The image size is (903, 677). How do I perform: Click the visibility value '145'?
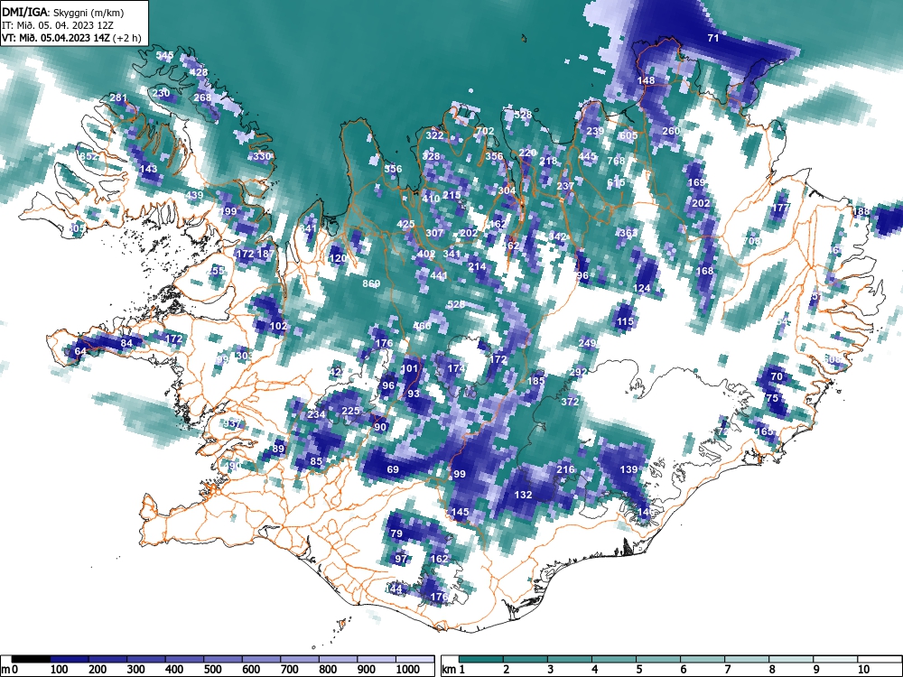[x=460, y=511]
